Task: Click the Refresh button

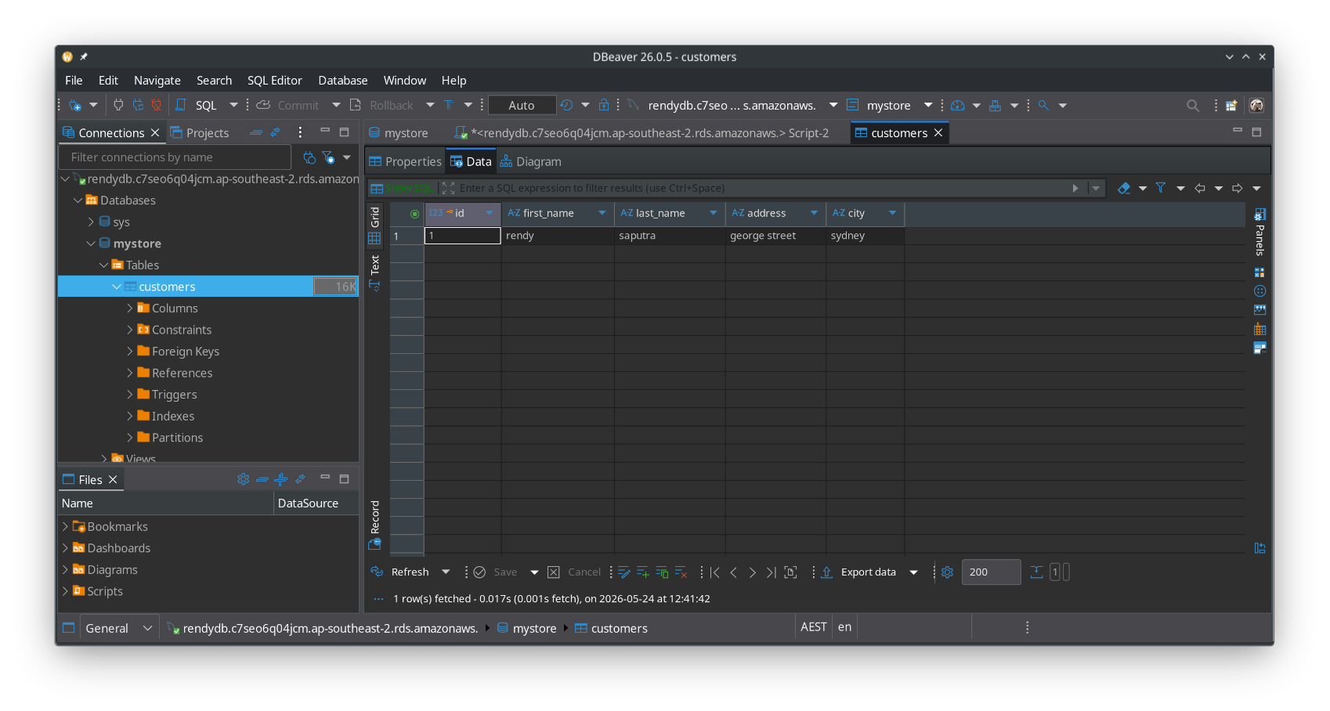Action: (x=402, y=572)
